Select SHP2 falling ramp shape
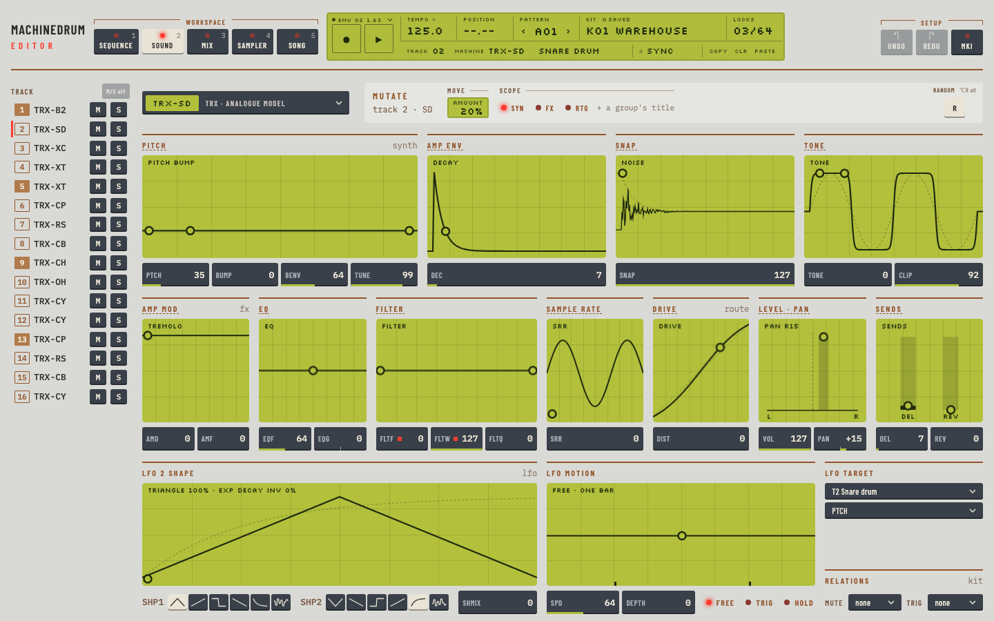Viewport: 994px width, 621px height. click(356, 602)
